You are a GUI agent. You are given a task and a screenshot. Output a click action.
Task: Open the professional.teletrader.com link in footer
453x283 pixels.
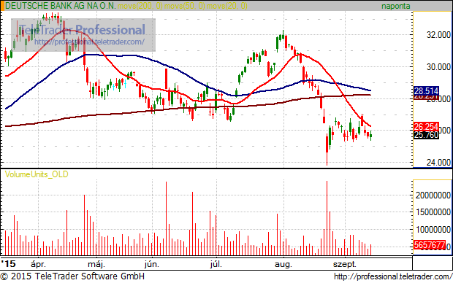pyautogui.click(x=393, y=276)
